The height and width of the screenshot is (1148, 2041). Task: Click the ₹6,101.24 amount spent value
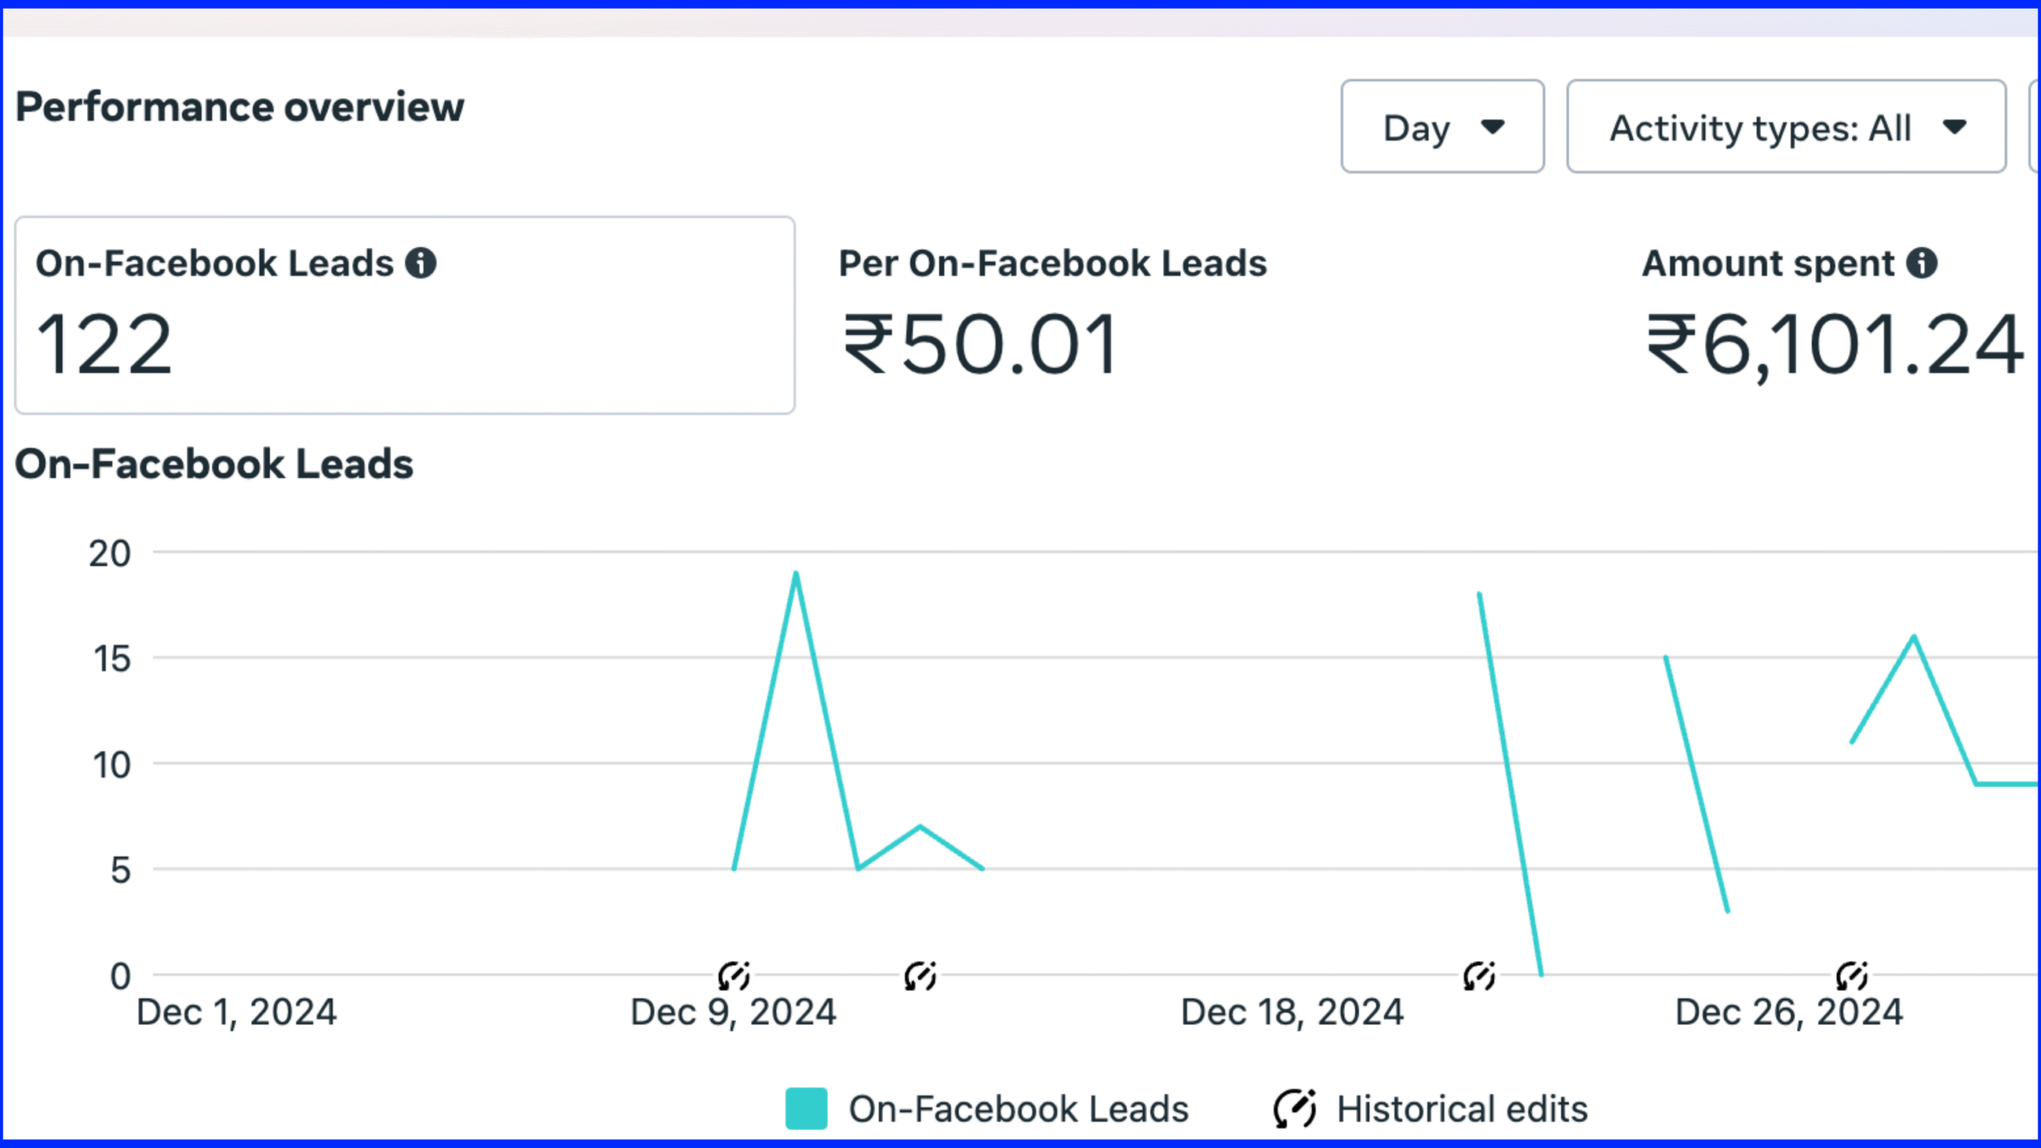1834,344
